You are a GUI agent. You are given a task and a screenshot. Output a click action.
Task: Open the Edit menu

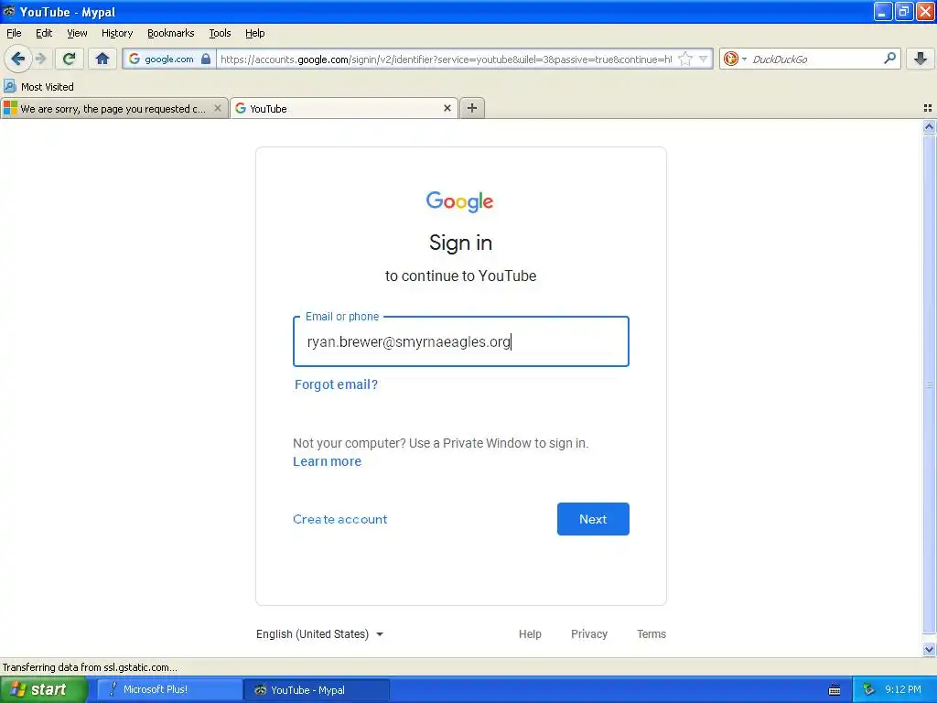point(44,33)
